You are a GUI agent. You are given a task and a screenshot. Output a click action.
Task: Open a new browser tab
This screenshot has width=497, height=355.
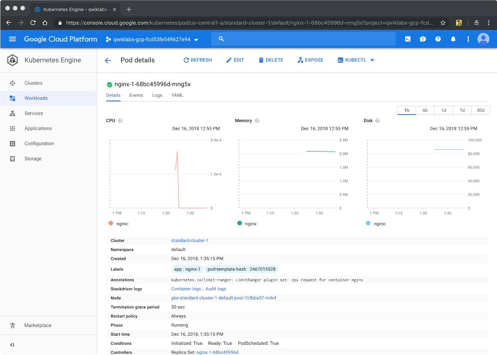129,9
